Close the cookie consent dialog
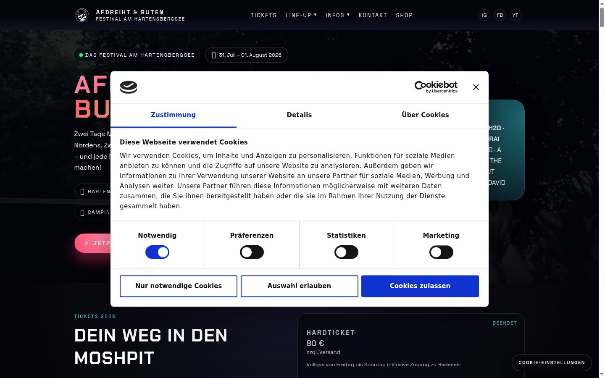The image size is (605, 378). 476,87
